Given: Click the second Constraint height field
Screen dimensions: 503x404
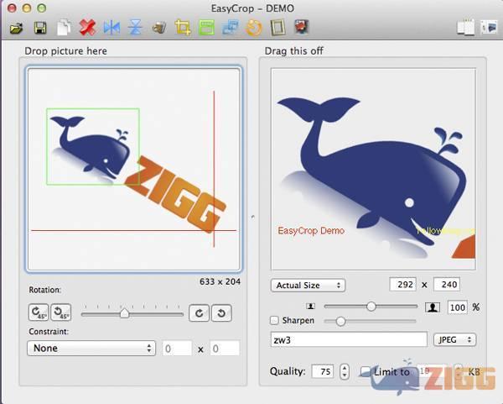Looking at the screenshot, I should [225, 349].
